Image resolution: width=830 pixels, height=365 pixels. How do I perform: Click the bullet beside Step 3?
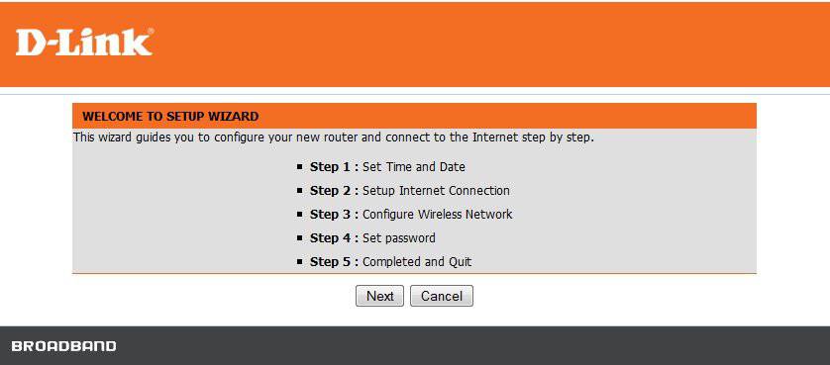[x=300, y=215]
